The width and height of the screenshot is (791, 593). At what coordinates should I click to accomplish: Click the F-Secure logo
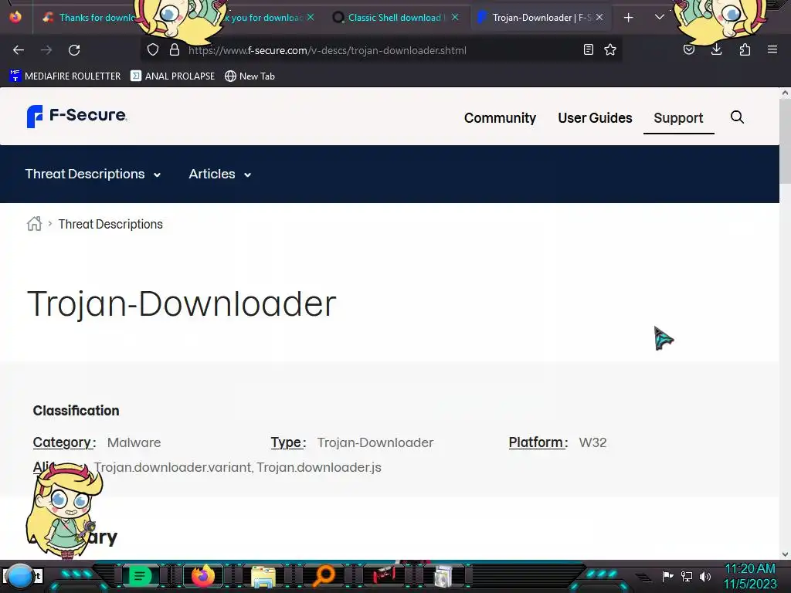pos(76,116)
